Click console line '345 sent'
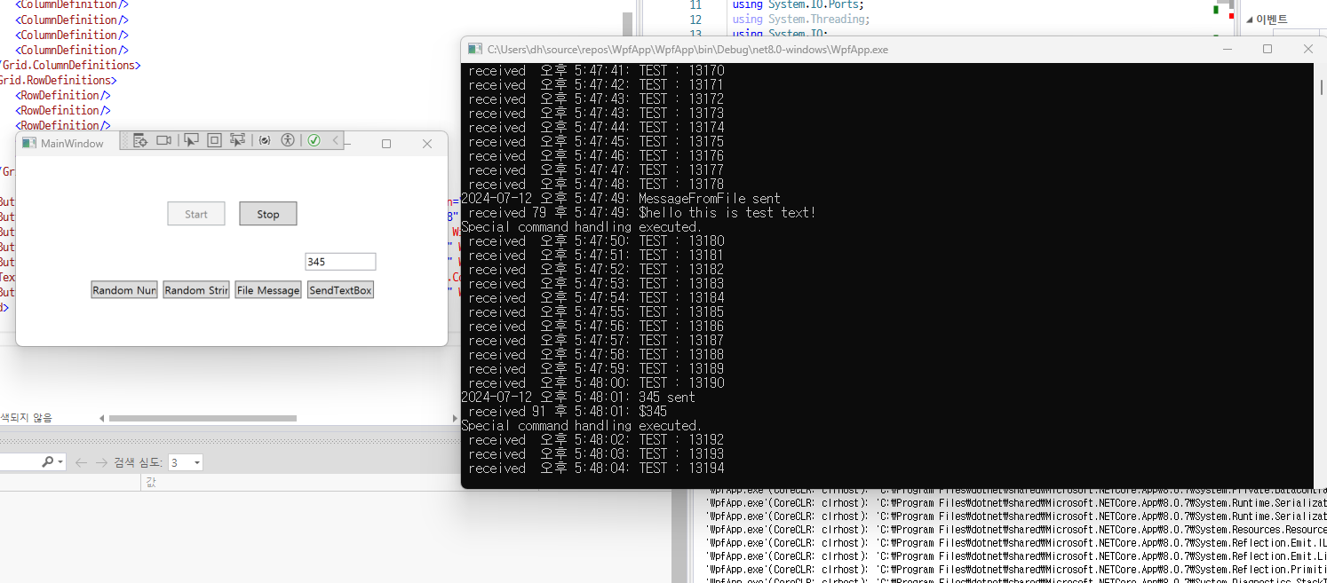Image resolution: width=1327 pixels, height=583 pixels. 578,398
